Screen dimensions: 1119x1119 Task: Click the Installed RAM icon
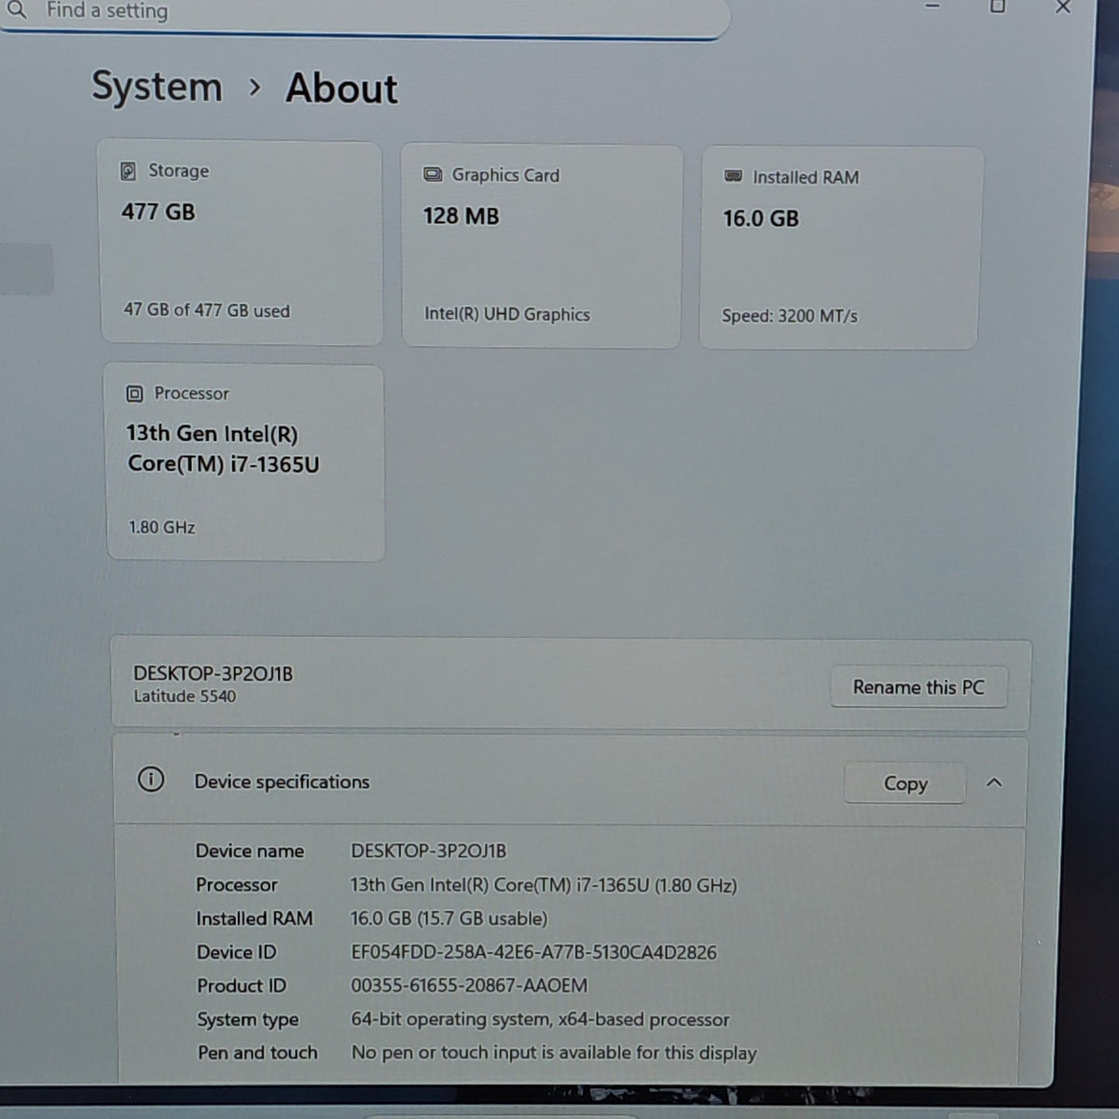[733, 176]
